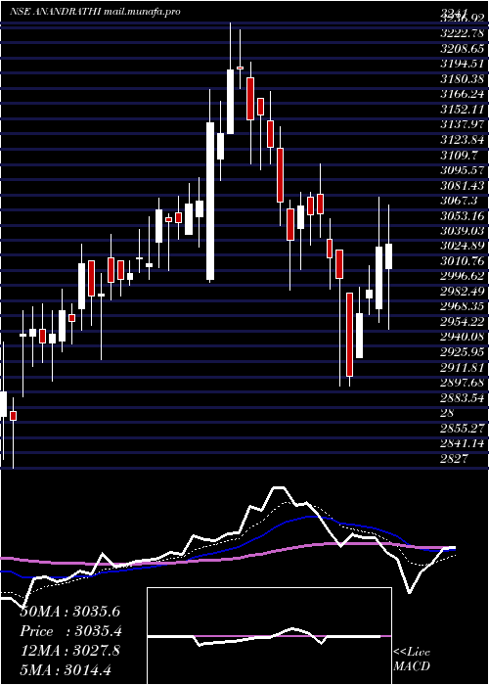Viewport: 489px width, 685px height.
Task: Select the 3166.24 axis value
Action: point(463,94)
